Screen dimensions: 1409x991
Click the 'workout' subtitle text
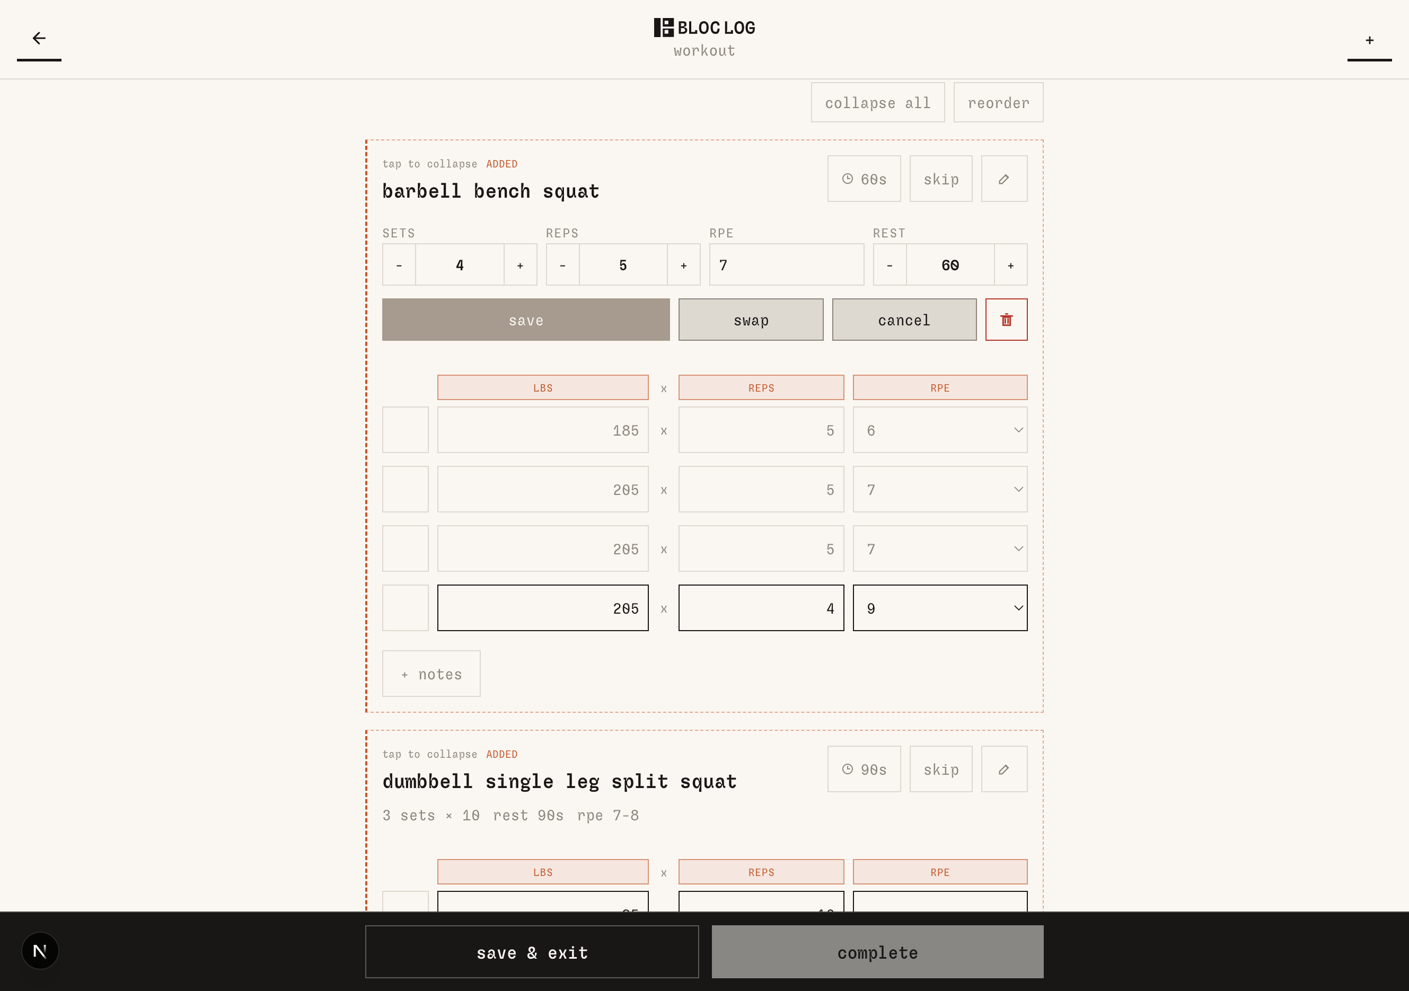tap(704, 51)
